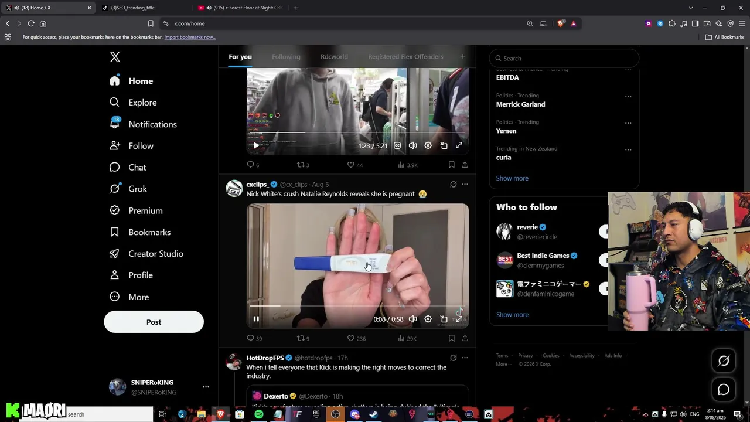Viewport: 750px width, 422px height.
Task: Click the X logo in the sidebar
Action: 115,57
